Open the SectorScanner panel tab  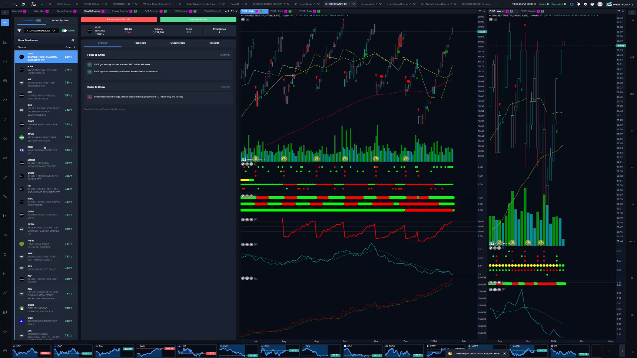pyautogui.click(x=64, y=11)
